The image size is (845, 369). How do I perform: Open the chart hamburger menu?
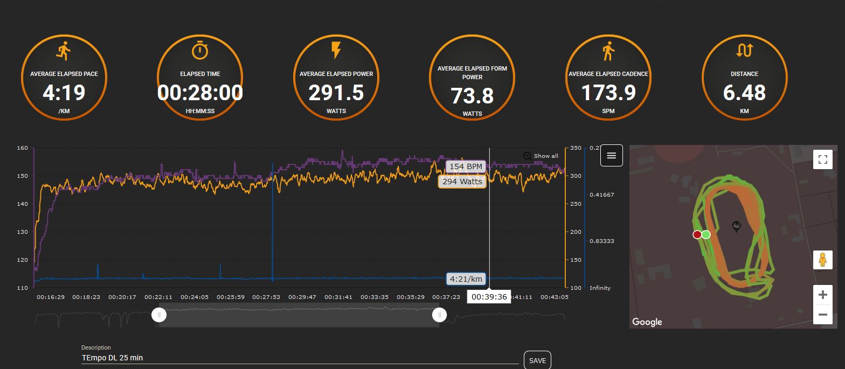611,156
